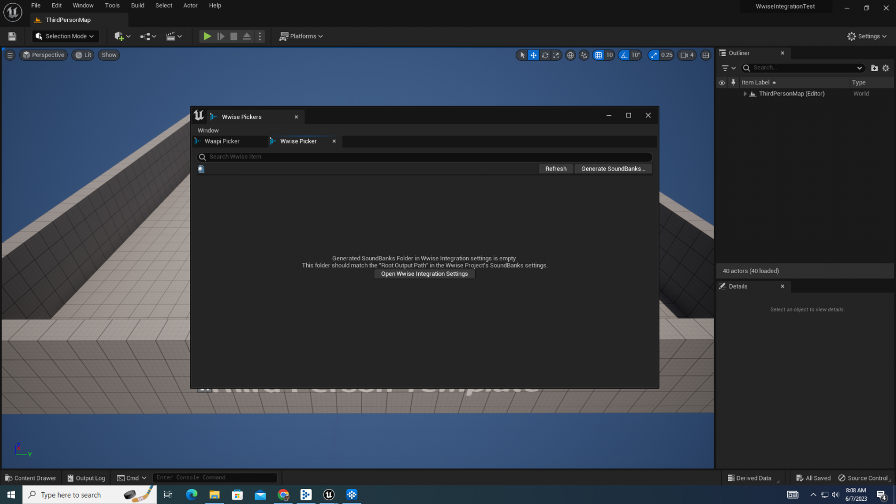Choose the Translate move gizmo tool
This screenshot has height=504, width=896.
(533, 55)
